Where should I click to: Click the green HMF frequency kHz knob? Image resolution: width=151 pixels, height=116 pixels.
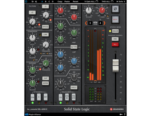(74, 33)
